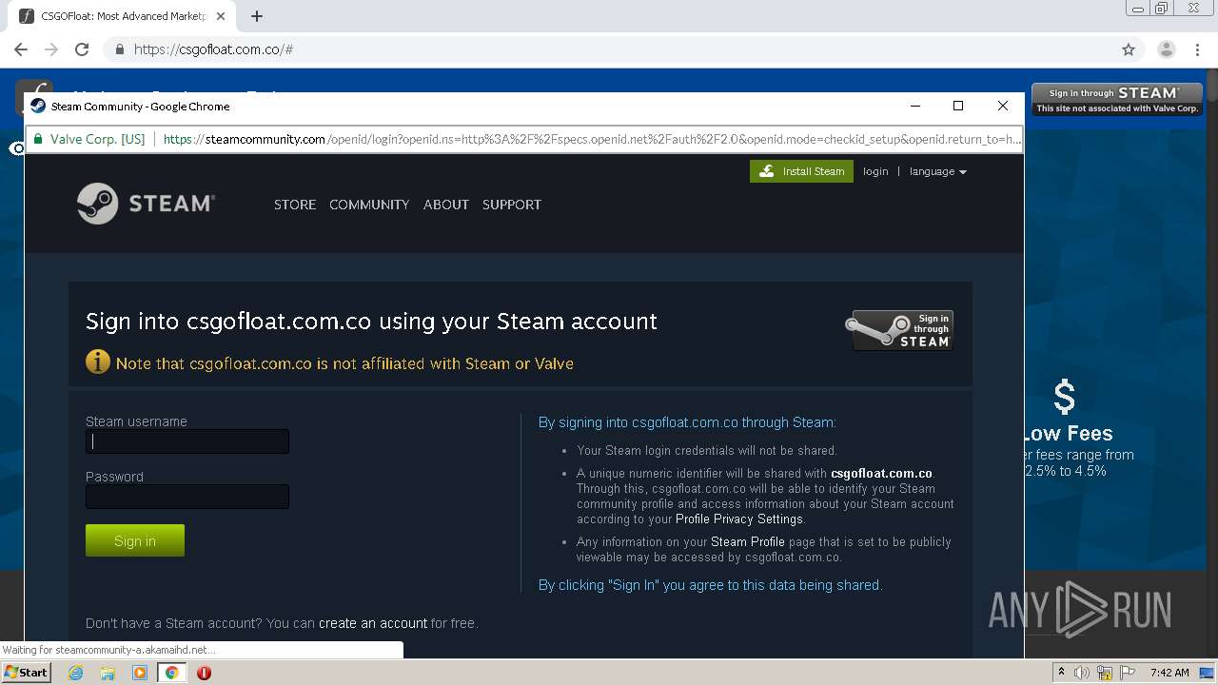Focus the Steam username field
1218x685 pixels.
pyautogui.click(x=187, y=441)
